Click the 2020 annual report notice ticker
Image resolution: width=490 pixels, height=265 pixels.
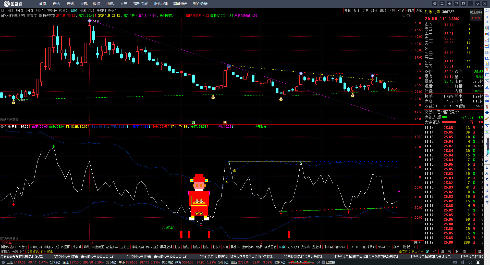[x=22, y=257]
